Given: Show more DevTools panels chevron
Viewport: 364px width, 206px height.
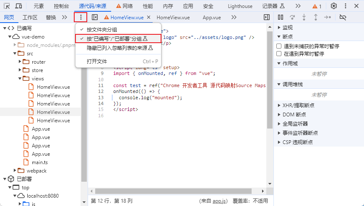Looking at the screenshot, I should pos(298,6).
